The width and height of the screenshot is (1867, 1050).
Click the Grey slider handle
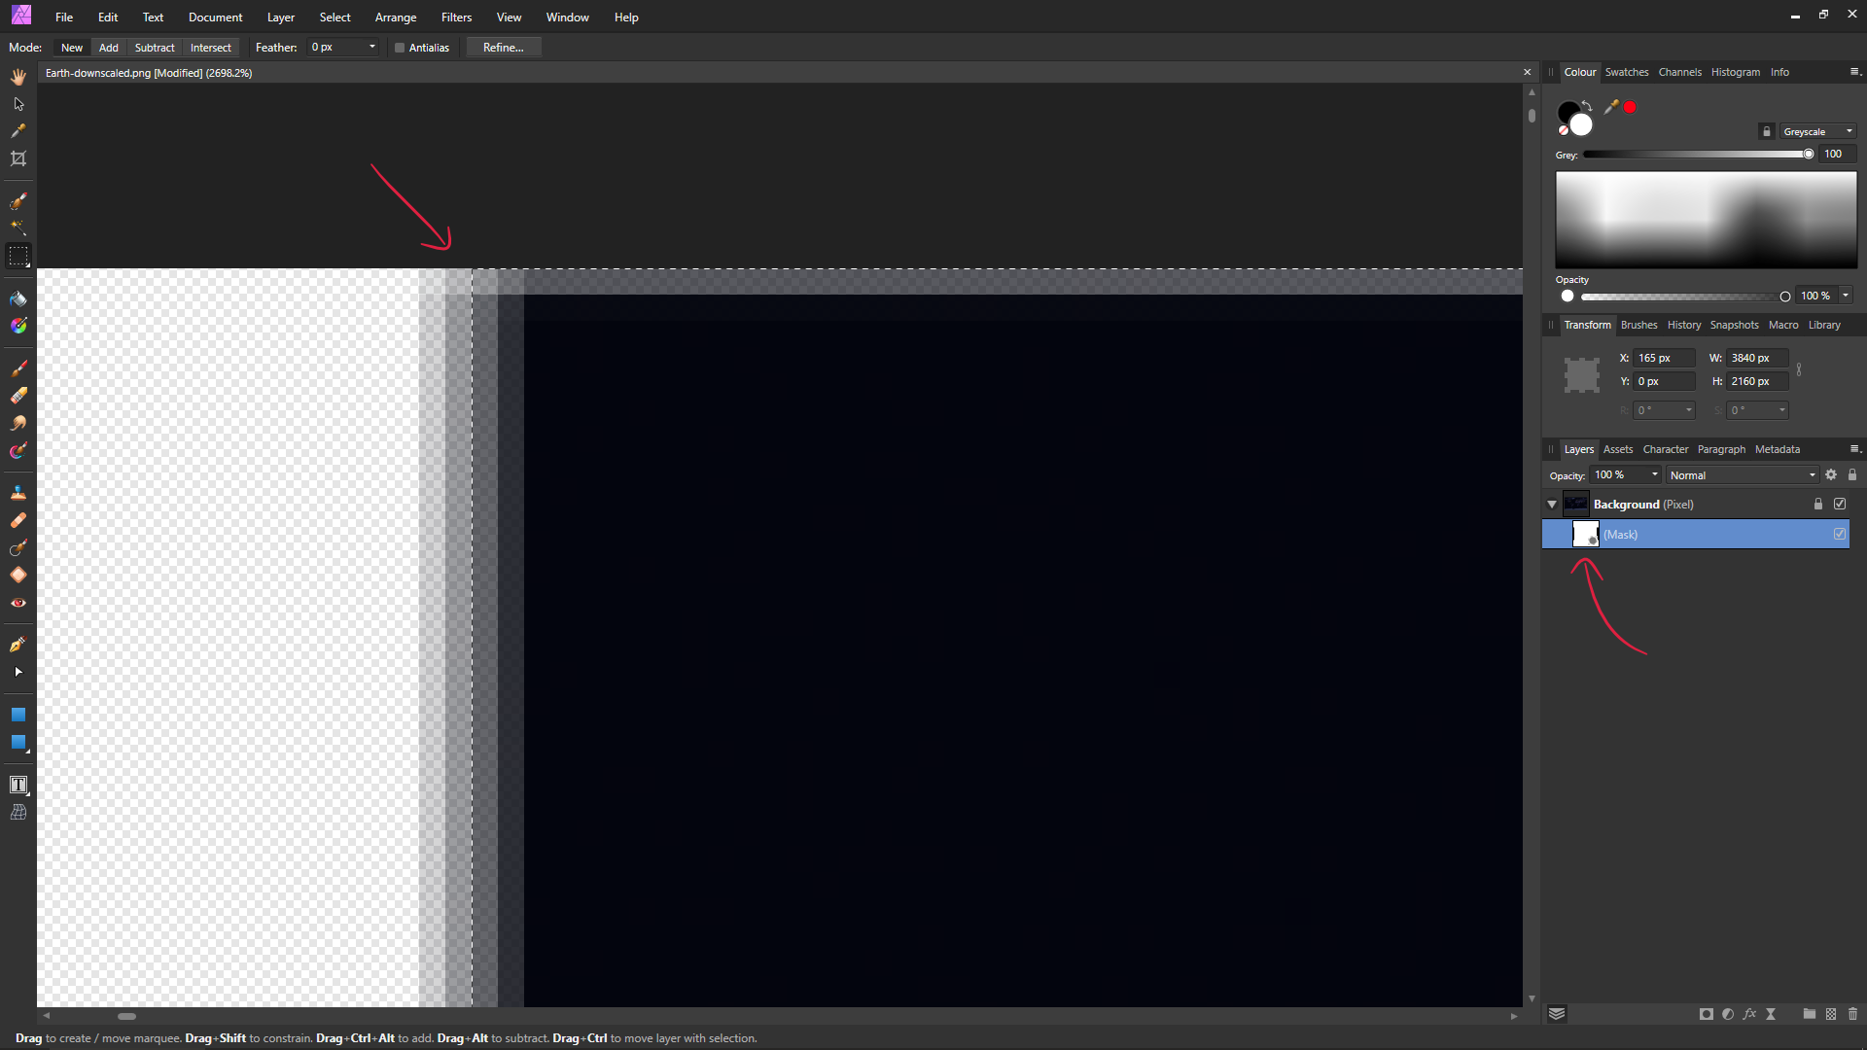coord(1809,155)
